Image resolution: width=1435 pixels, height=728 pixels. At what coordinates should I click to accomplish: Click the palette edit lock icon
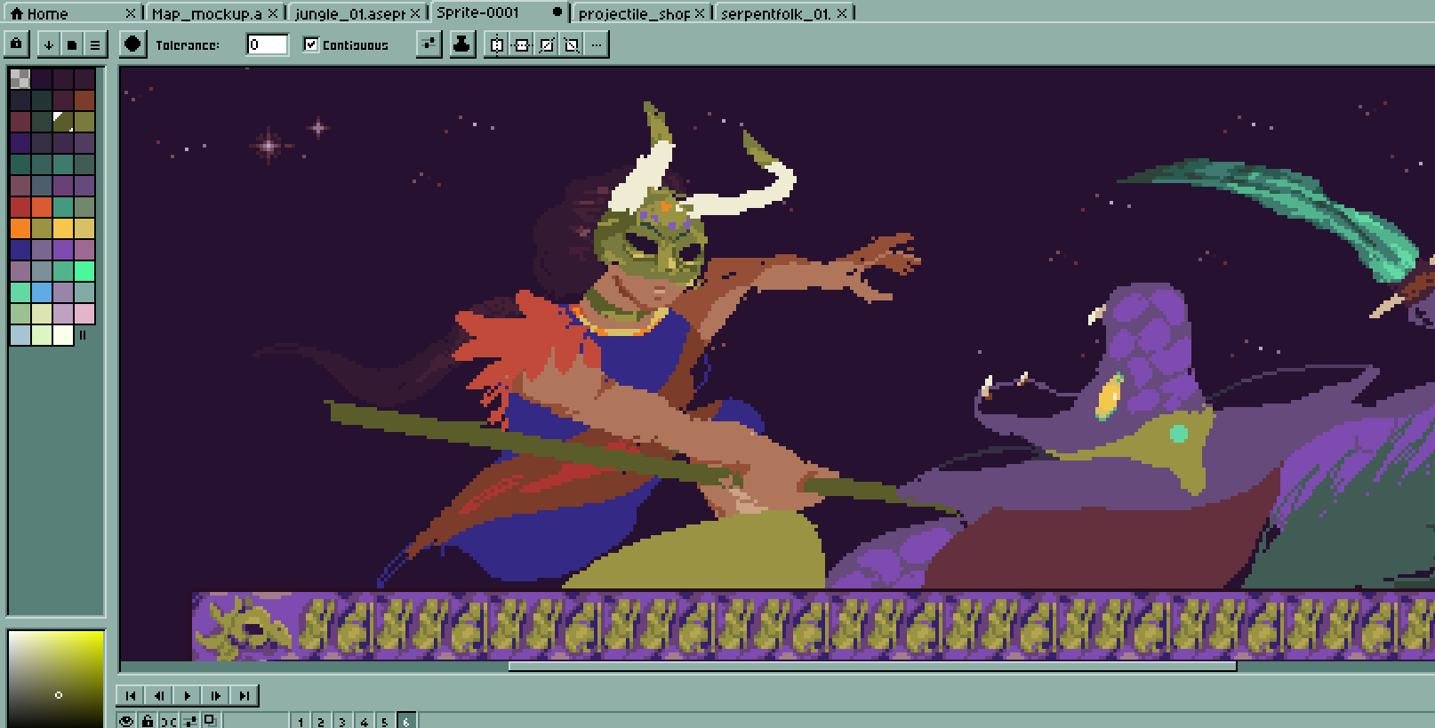pyautogui.click(x=17, y=44)
